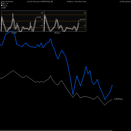Click the Daily Stochastics title text

coord(7,2)
